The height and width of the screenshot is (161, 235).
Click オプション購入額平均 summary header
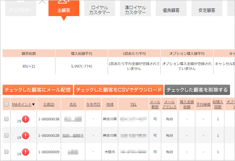click(x=187, y=53)
